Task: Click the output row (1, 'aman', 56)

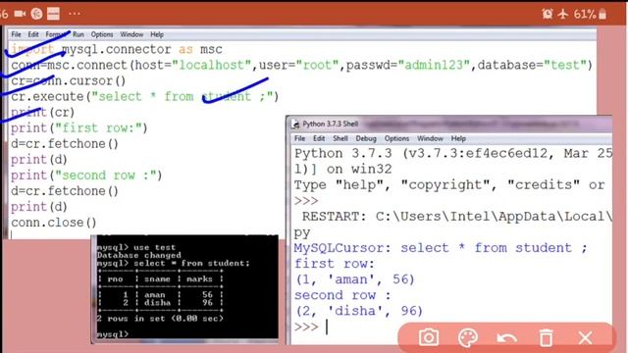Action: point(355,279)
